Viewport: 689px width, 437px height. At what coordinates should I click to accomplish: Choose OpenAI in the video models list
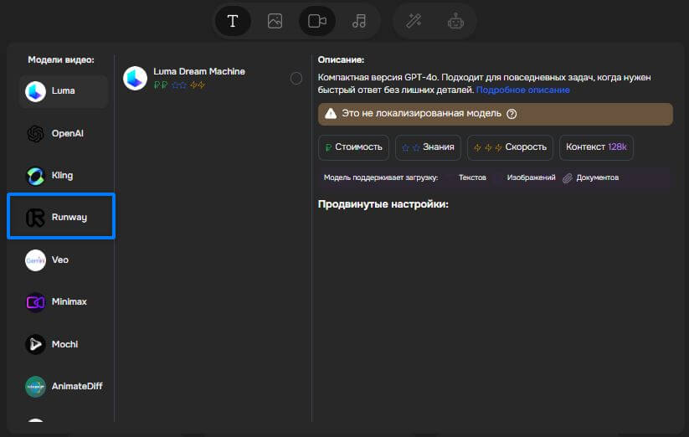pos(63,133)
